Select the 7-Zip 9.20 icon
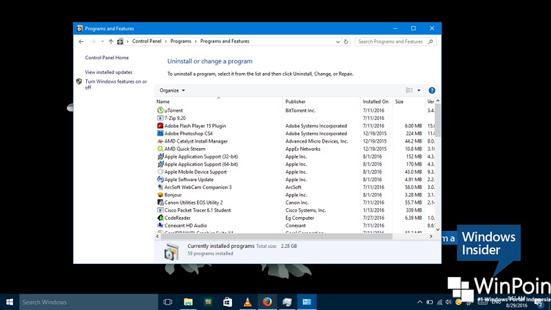 click(160, 118)
